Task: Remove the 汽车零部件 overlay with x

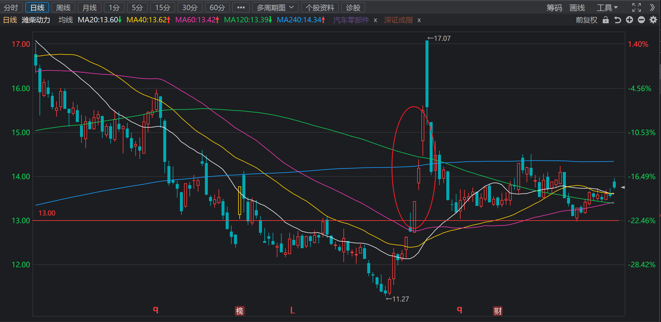Action: (376, 20)
